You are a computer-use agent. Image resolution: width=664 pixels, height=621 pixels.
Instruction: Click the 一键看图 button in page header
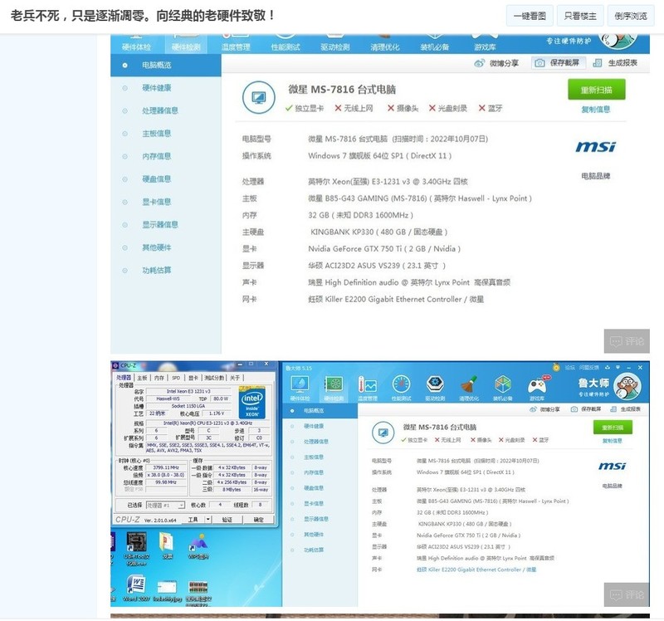530,16
